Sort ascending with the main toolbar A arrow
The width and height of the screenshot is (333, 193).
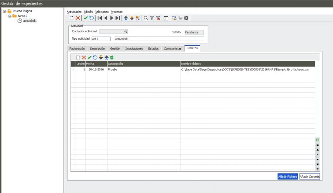pyautogui.click(x=126, y=18)
